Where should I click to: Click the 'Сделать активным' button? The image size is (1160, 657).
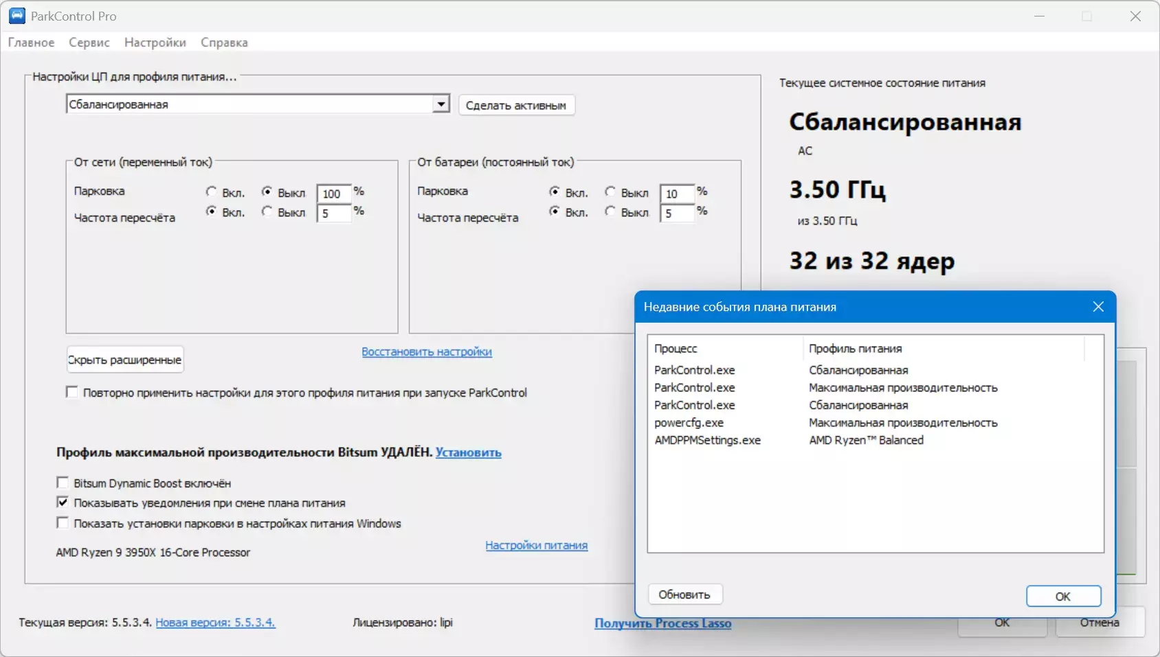click(x=516, y=105)
